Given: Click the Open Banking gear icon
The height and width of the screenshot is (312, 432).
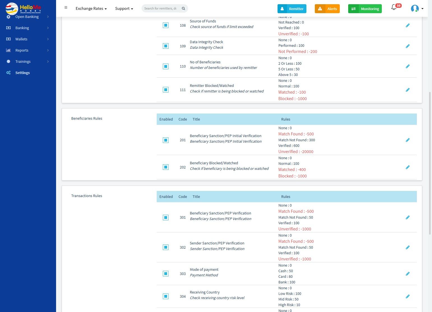Looking at the screenshot, I should [8, 17].
